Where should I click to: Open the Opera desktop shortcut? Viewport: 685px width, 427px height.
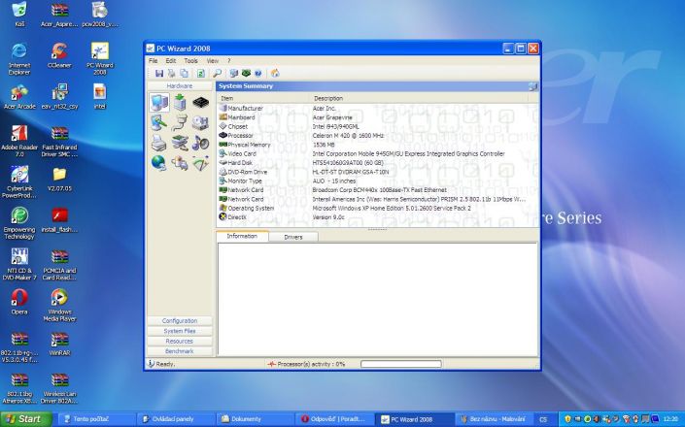click(x=19, y=302)
